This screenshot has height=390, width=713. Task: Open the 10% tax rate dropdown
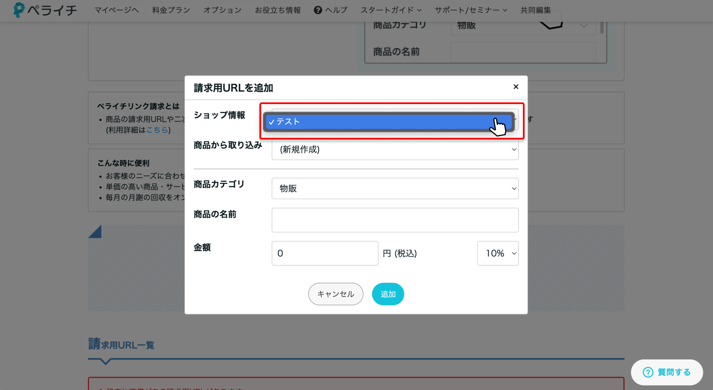pos(498,253)
